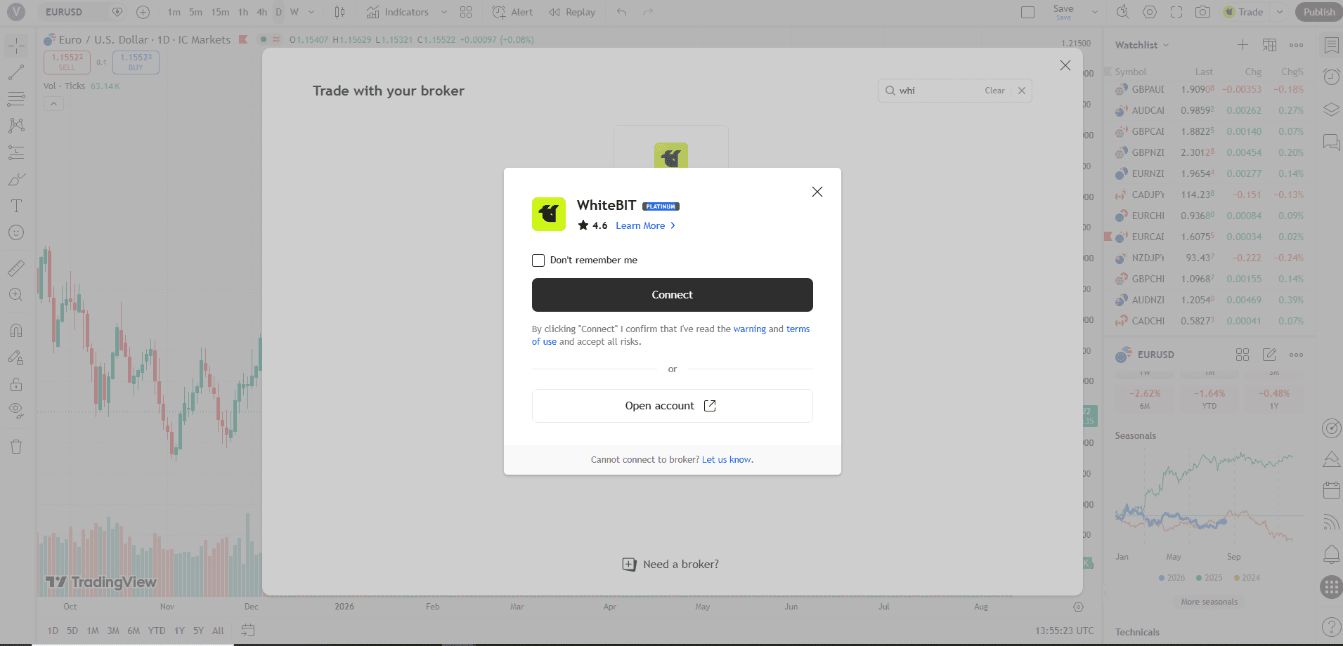Open chart settings hexagon icon
This screenshot has width=1343, height=646.
pos(1150,12)
